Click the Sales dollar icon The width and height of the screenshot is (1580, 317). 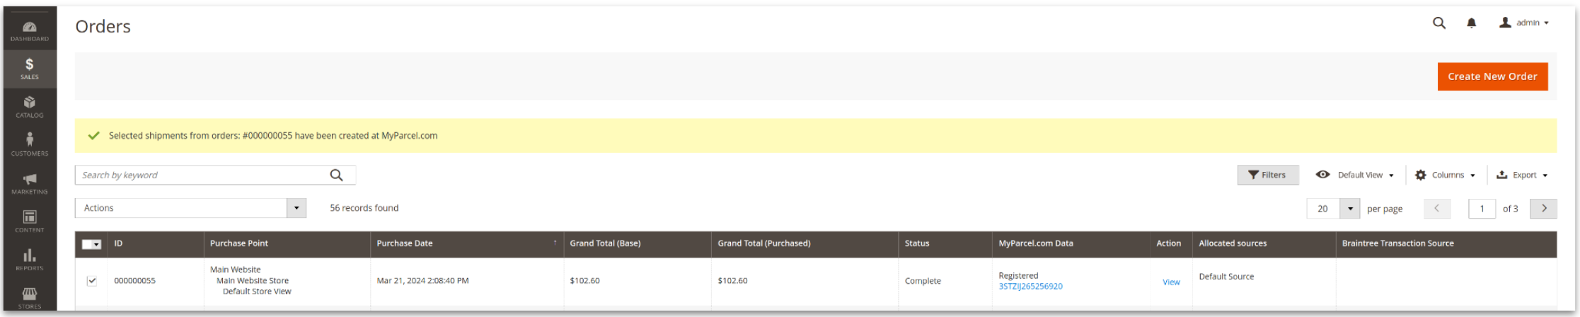coord(30,68)
